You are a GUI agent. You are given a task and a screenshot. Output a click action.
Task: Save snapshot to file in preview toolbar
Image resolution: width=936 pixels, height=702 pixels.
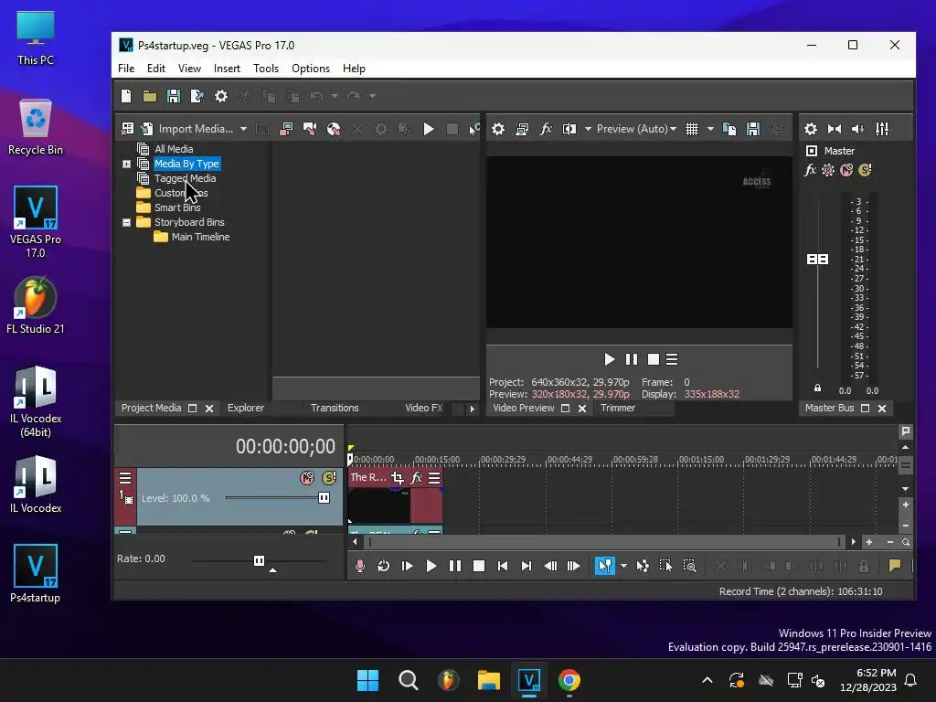coord(753,129)
